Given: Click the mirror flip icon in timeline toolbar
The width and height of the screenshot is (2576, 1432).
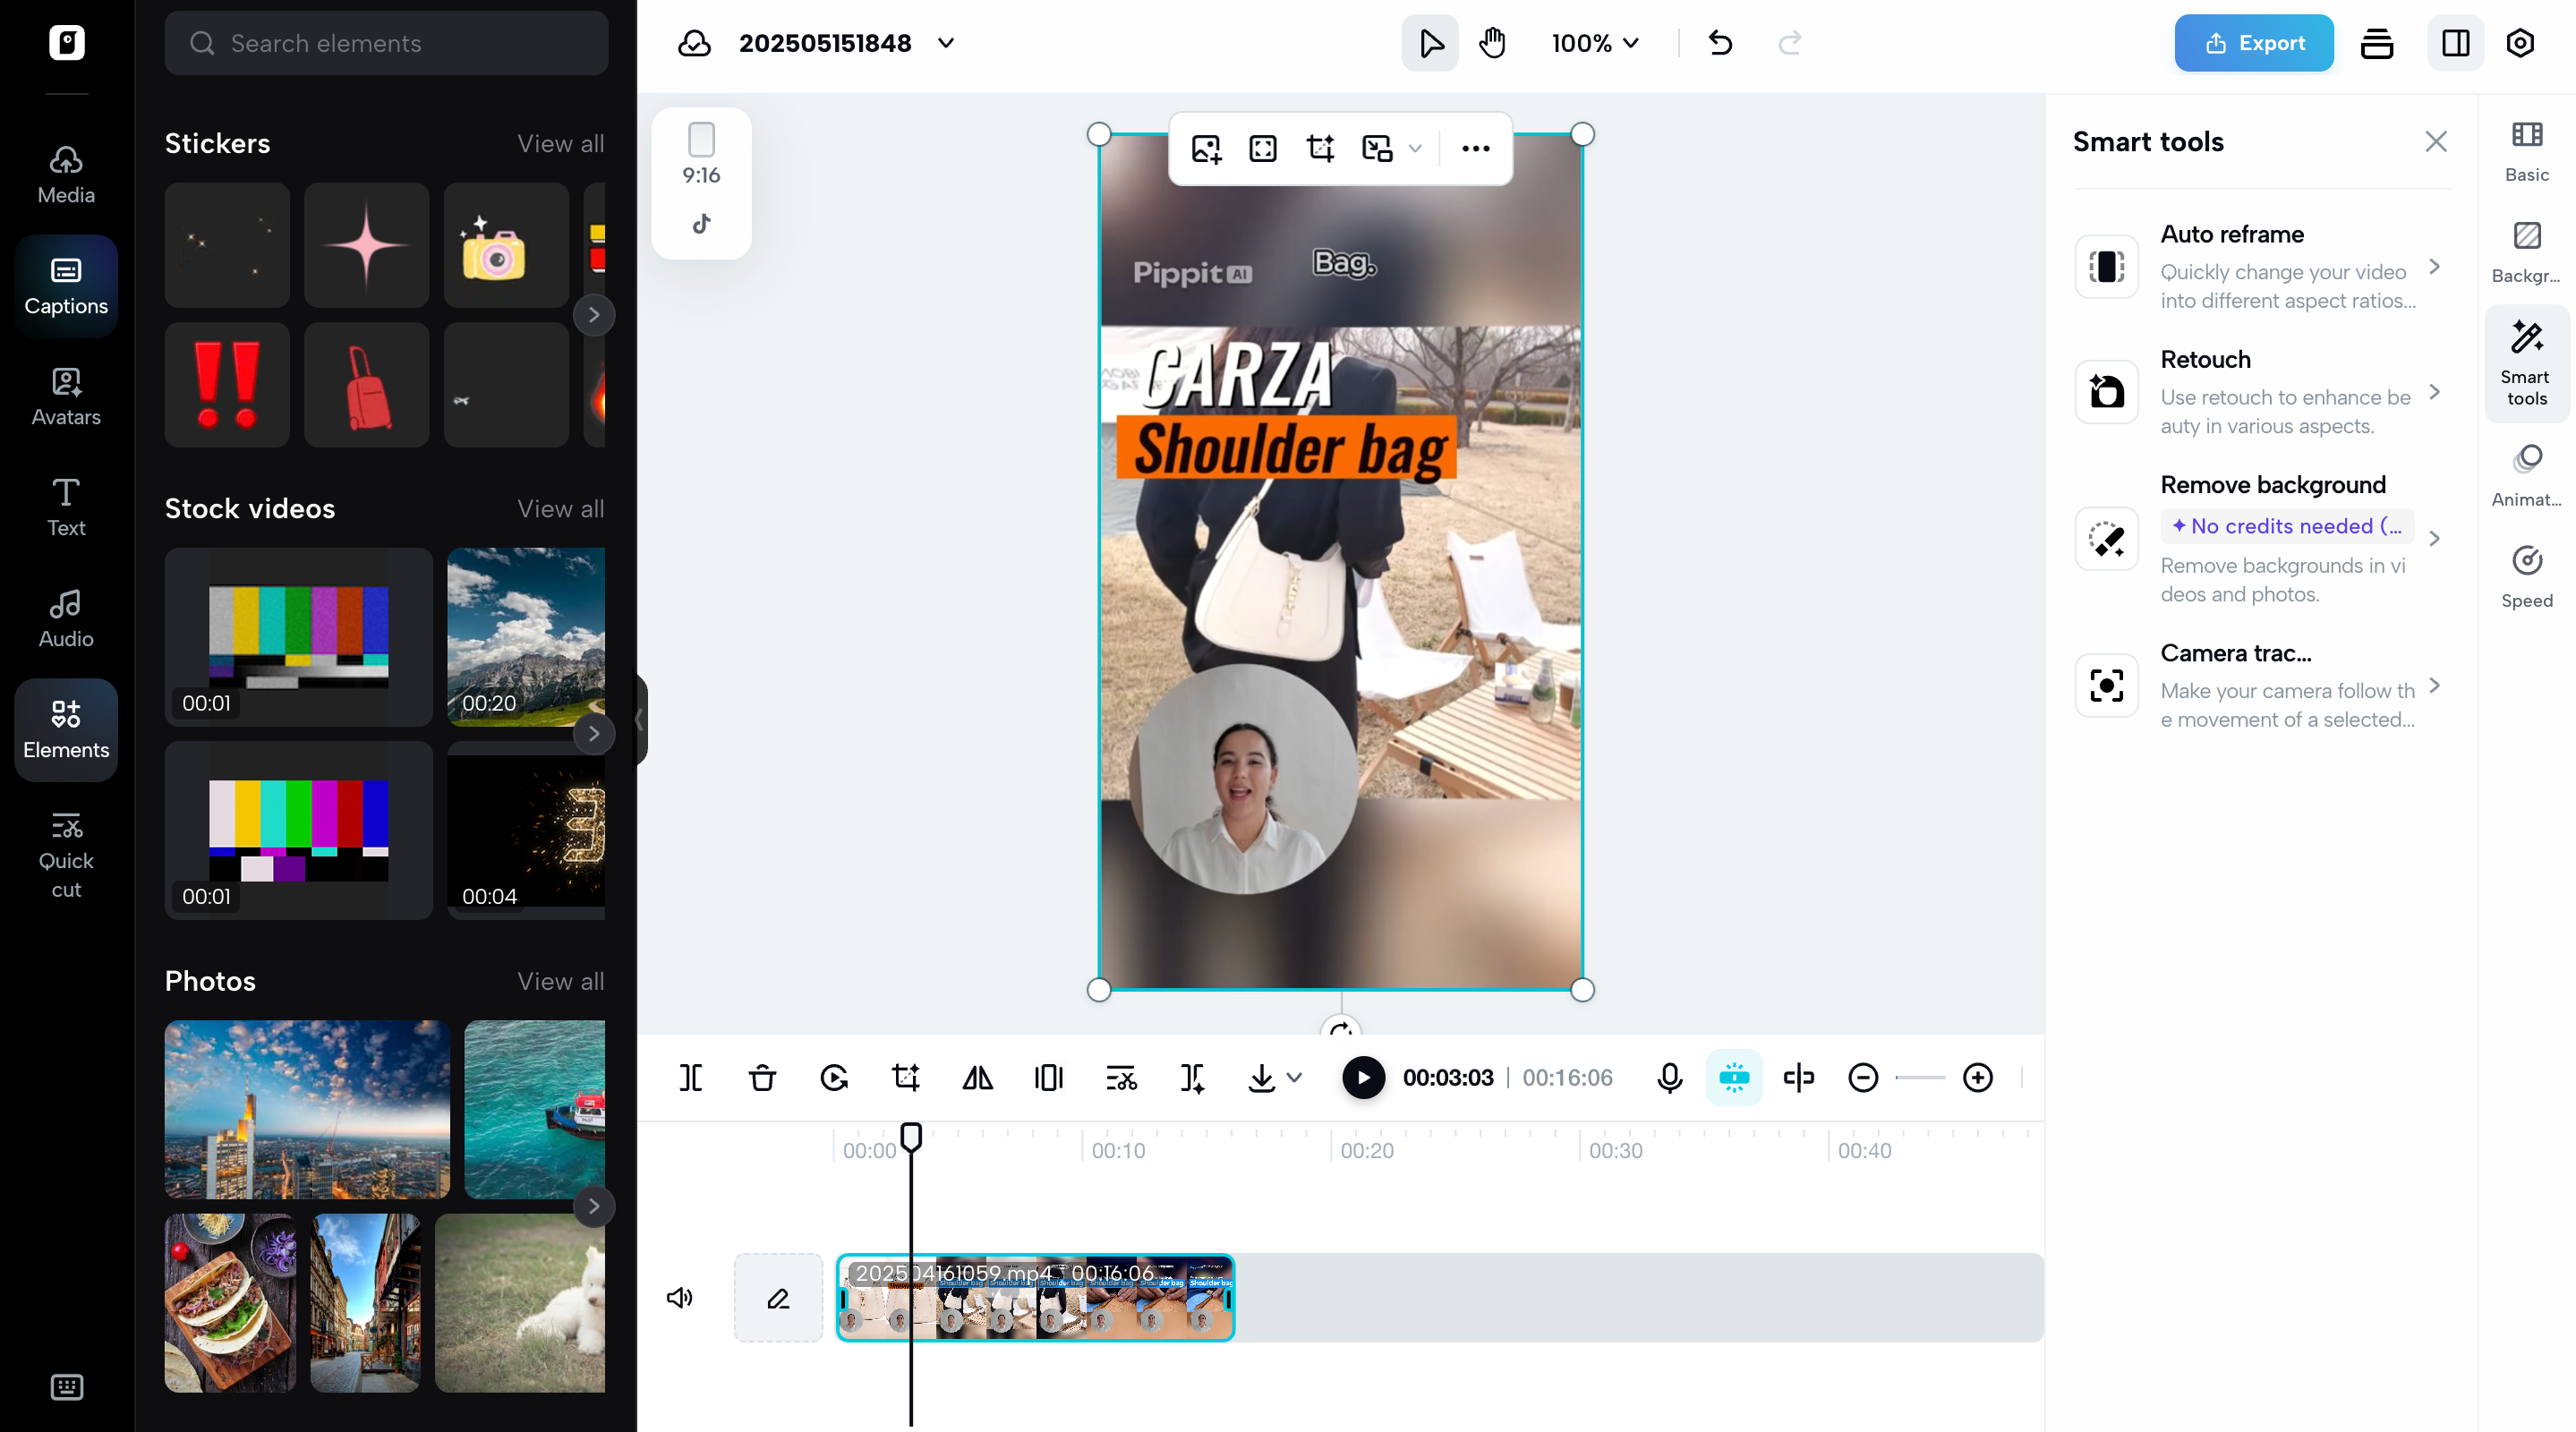Looking at the screenshot, I should coord(977,1078).
